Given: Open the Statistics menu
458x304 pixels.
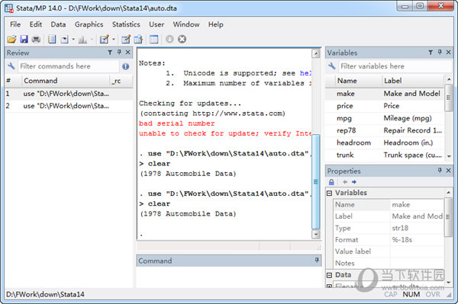Looking at the screenshot, I should pos(126,24).
